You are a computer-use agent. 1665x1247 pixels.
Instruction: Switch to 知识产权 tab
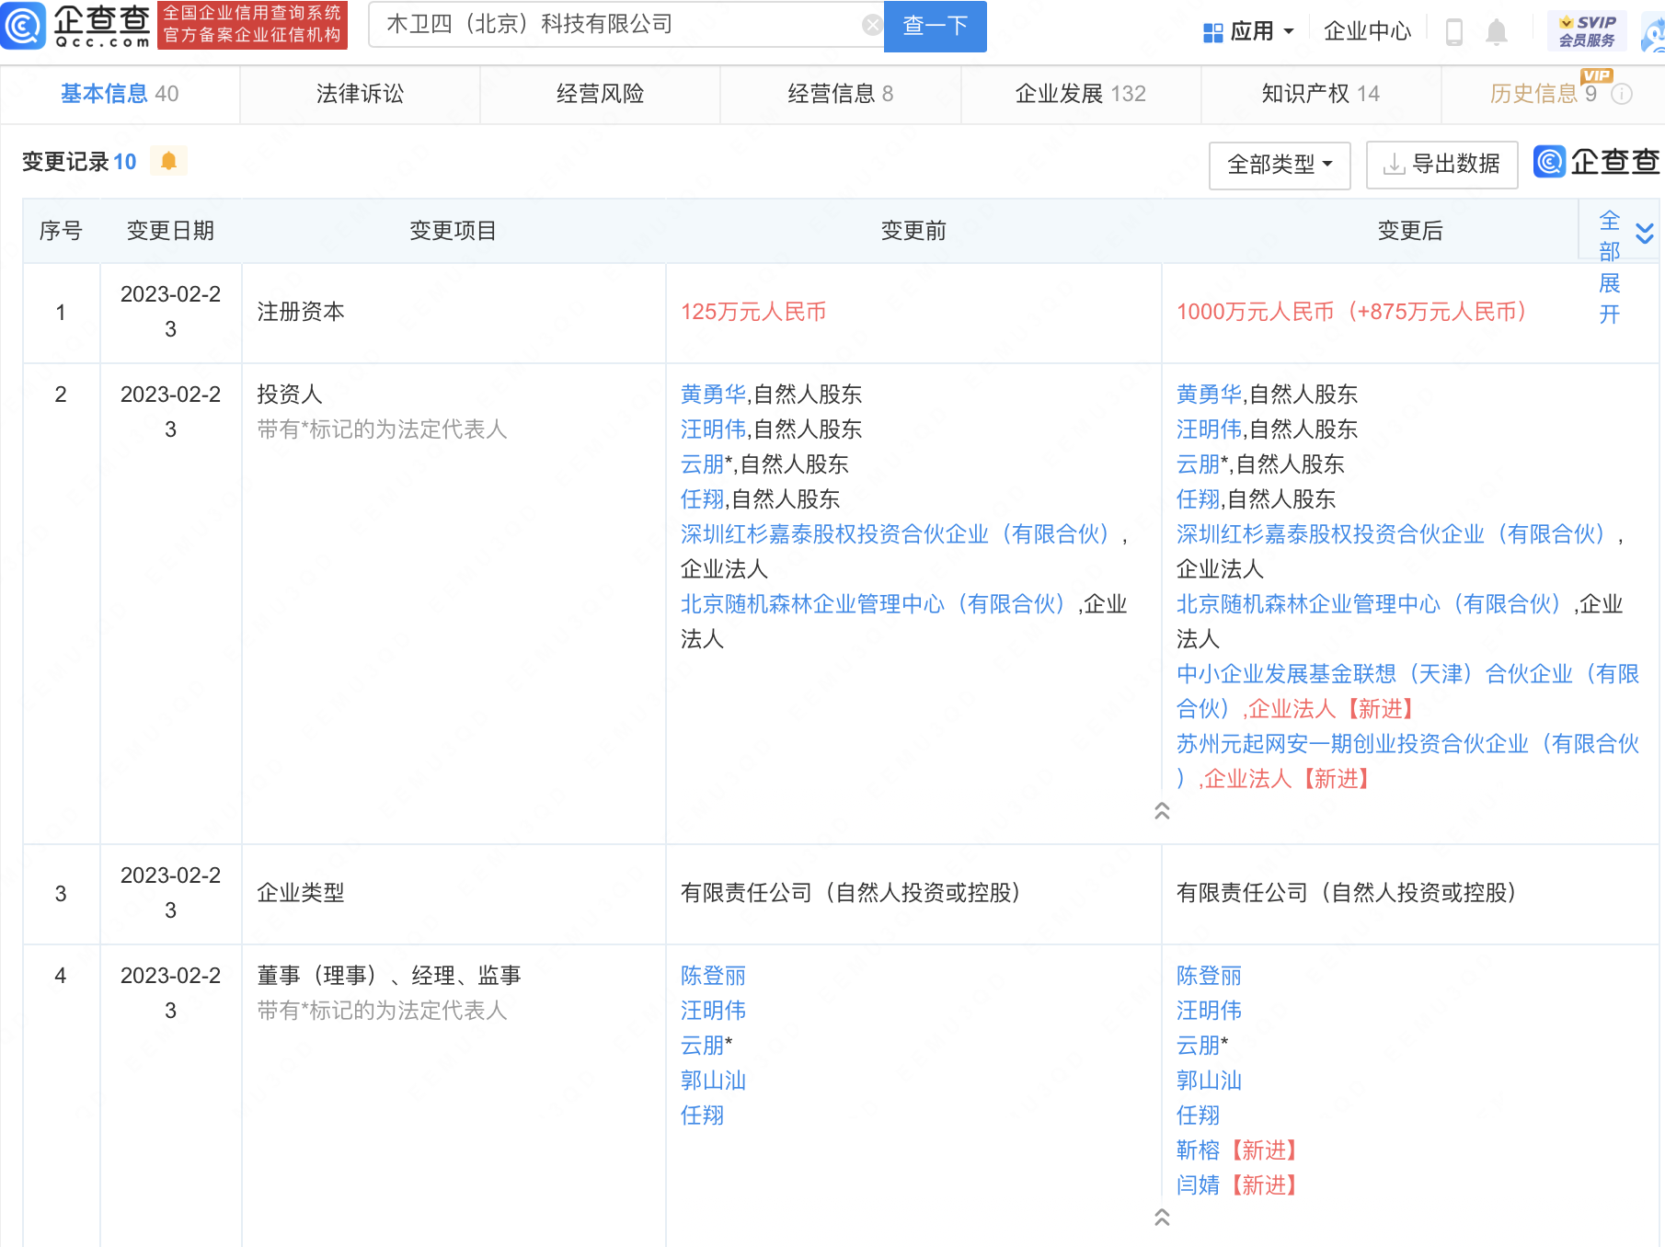click(x=1320, y=94)
